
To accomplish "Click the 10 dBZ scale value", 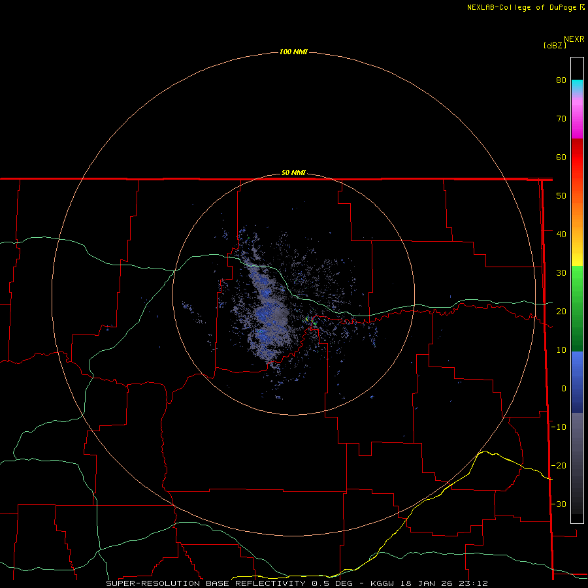I will [x=561, y=350].
